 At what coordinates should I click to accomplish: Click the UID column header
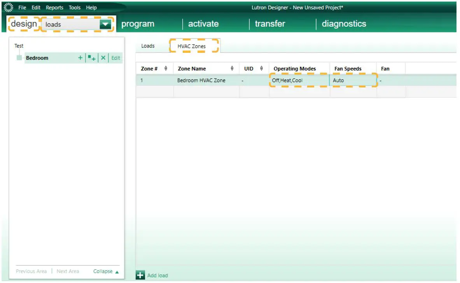coord(249,69)
